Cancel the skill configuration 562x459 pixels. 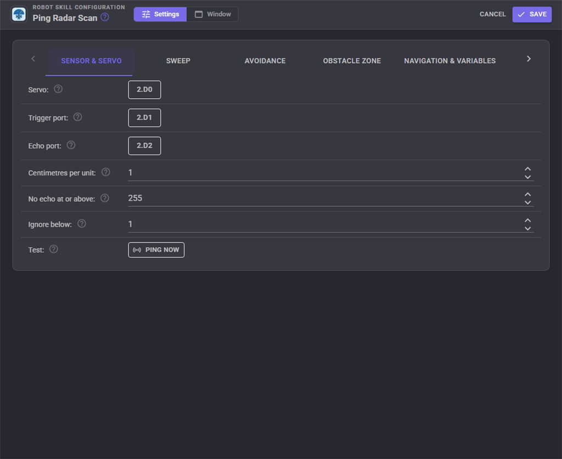492,14
